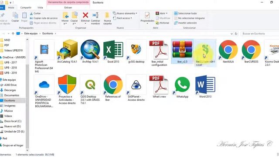Go up one folder level arrow
Screen dimensions: 279x157
(x=13, y=34)
